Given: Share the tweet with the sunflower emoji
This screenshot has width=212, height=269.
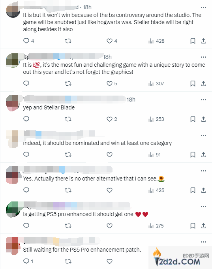Looking at the screenshot, I should click(203, 190).
